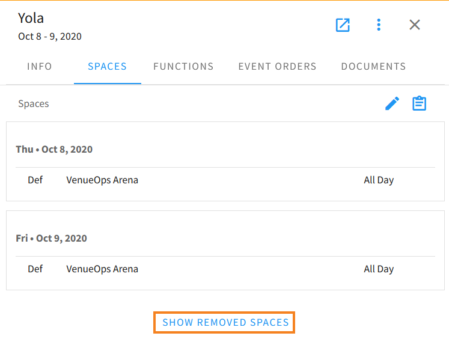Show removed spaces
449x342 pixels.
click(x=225, y=323)
